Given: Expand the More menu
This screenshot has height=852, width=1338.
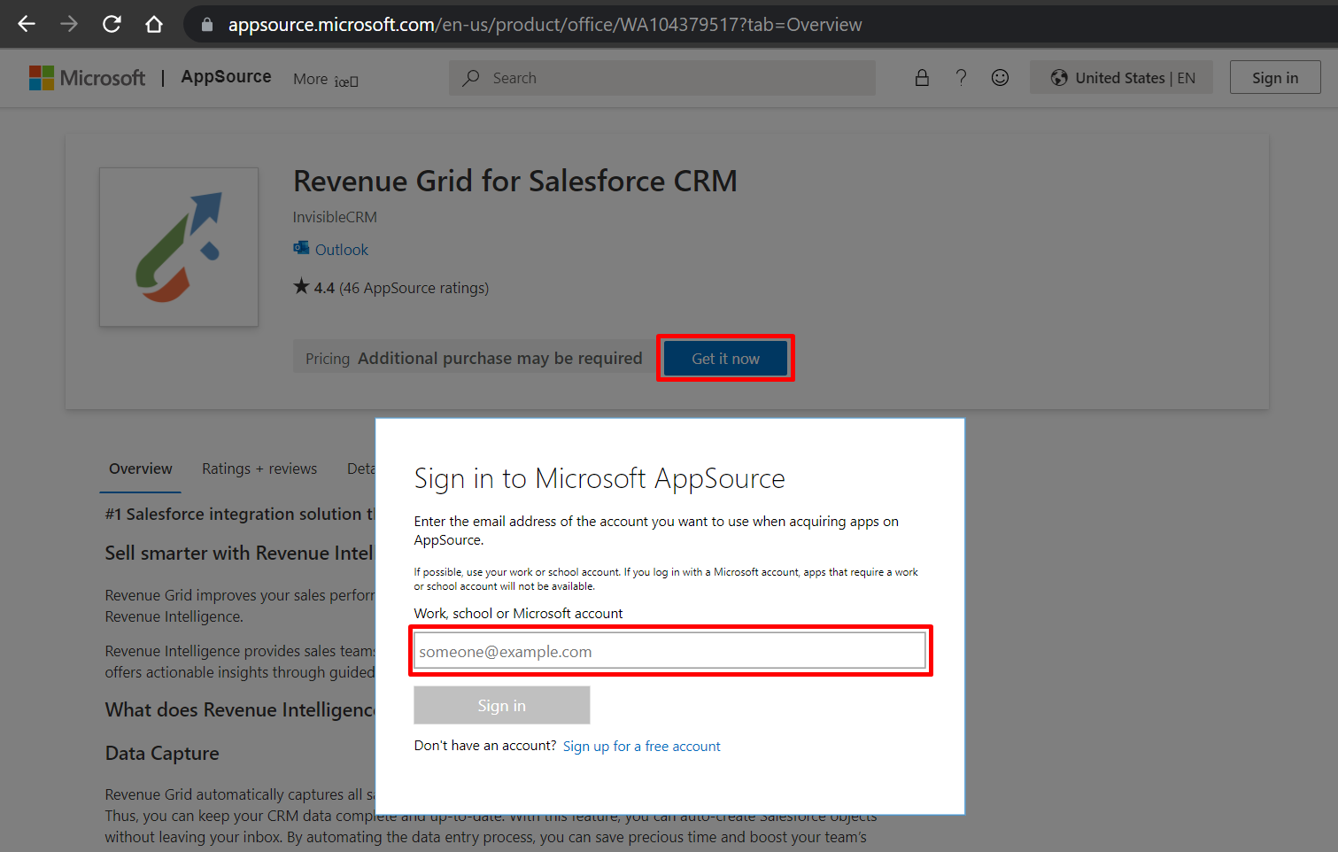Looking at the screenshot, I should 325,79.
